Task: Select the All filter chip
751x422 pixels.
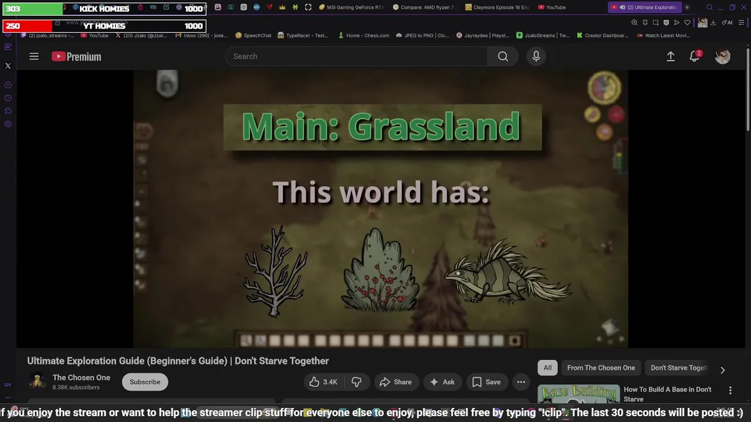Action: click(x=547, y=368)
